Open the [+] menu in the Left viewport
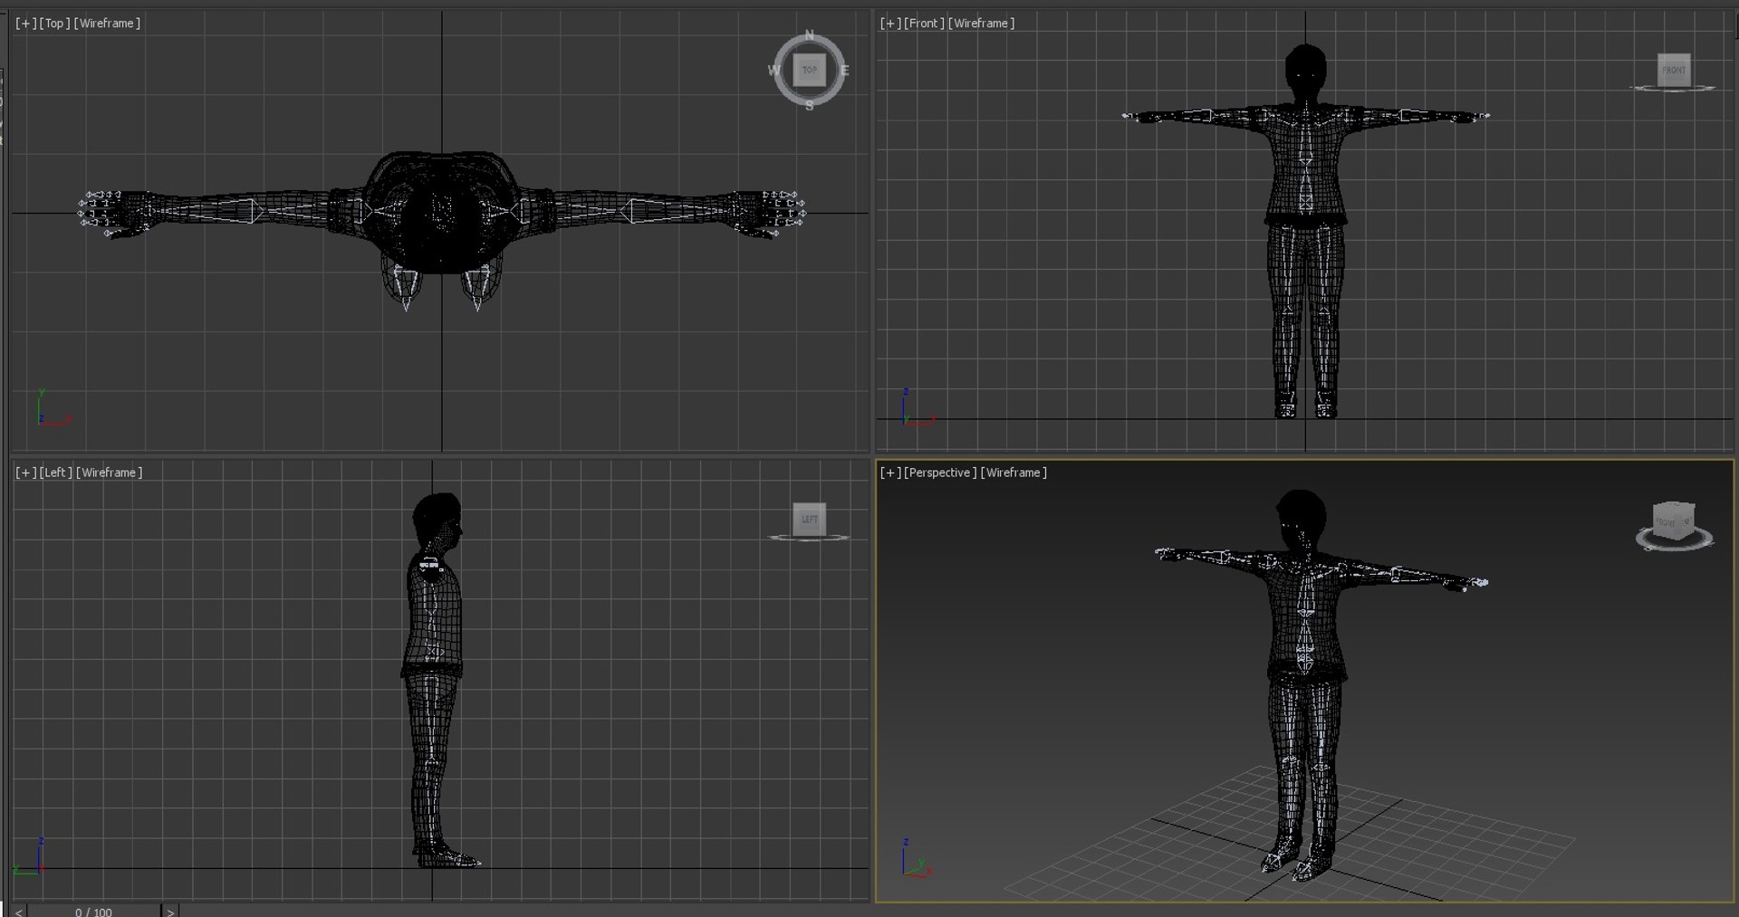Viewport: 1739px width, 917px height. click(x=26, y=473)
